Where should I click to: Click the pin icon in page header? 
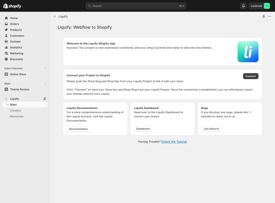click(x=264, y=16)
